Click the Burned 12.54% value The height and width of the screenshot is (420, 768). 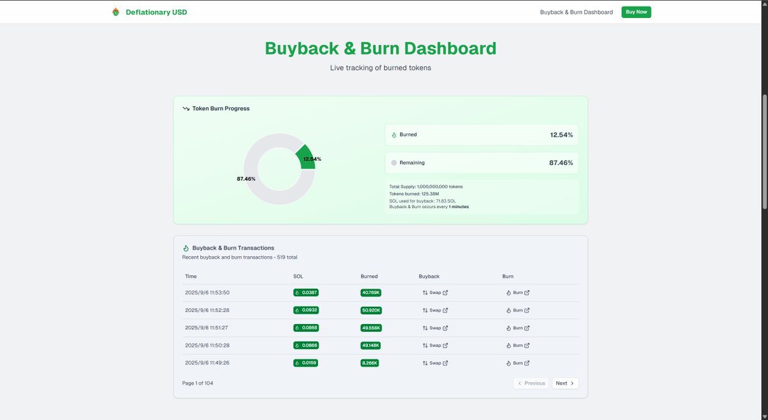tap(561, 135)
